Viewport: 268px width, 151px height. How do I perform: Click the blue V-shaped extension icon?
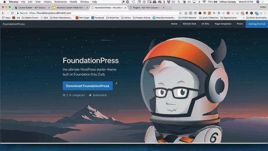tap(214, 13)
